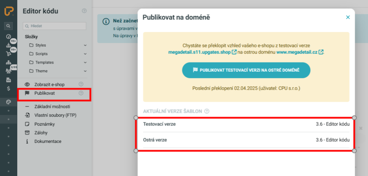
Task: Open the Publikovat menu item
Action: pyautogui.click(x=45, y=93)
